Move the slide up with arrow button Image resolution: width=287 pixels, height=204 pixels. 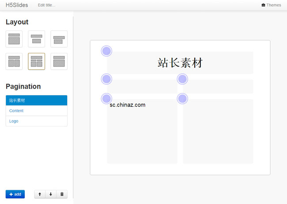click(40, 194)
